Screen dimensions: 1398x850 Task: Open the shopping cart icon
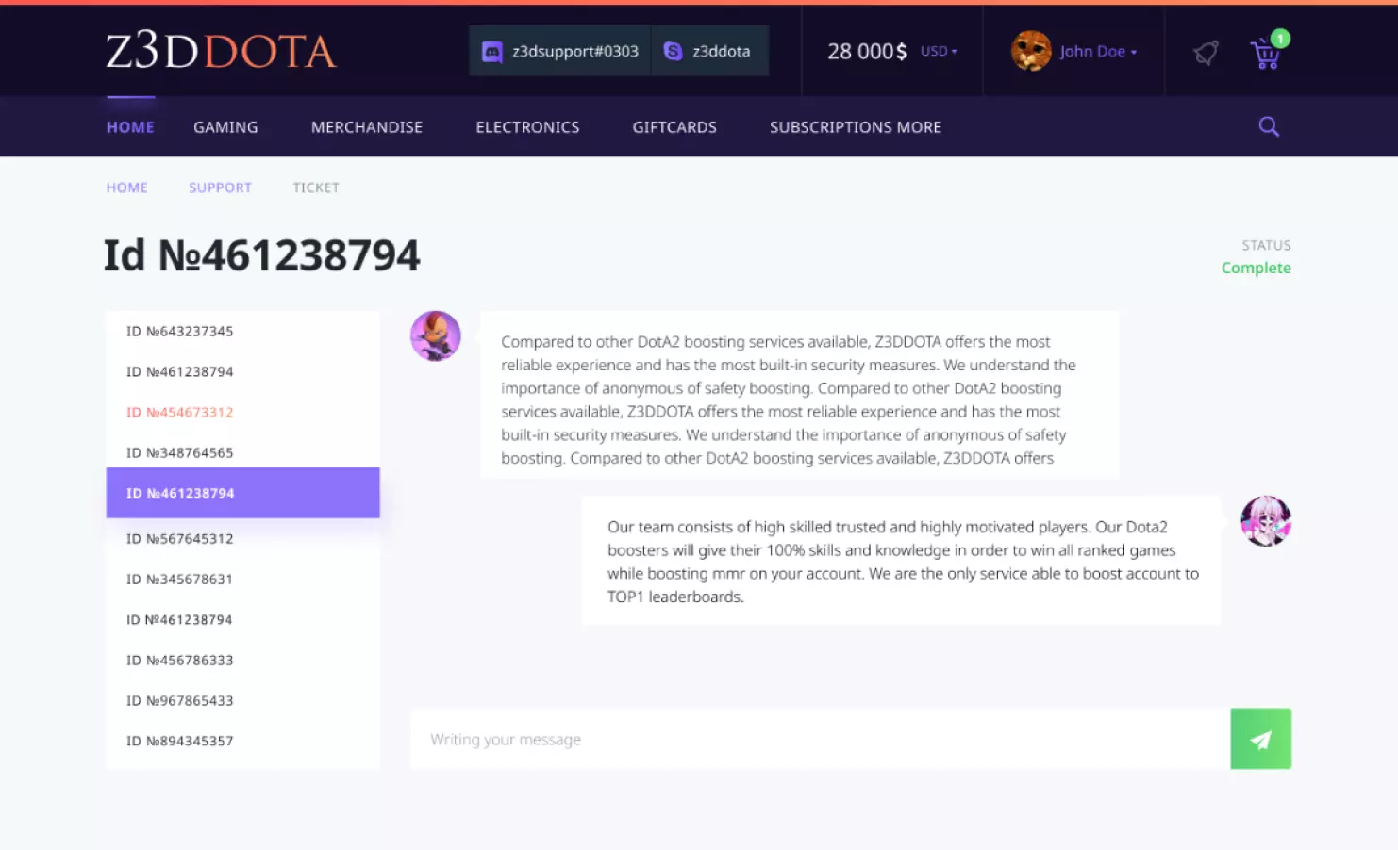tap(1267, 53)
